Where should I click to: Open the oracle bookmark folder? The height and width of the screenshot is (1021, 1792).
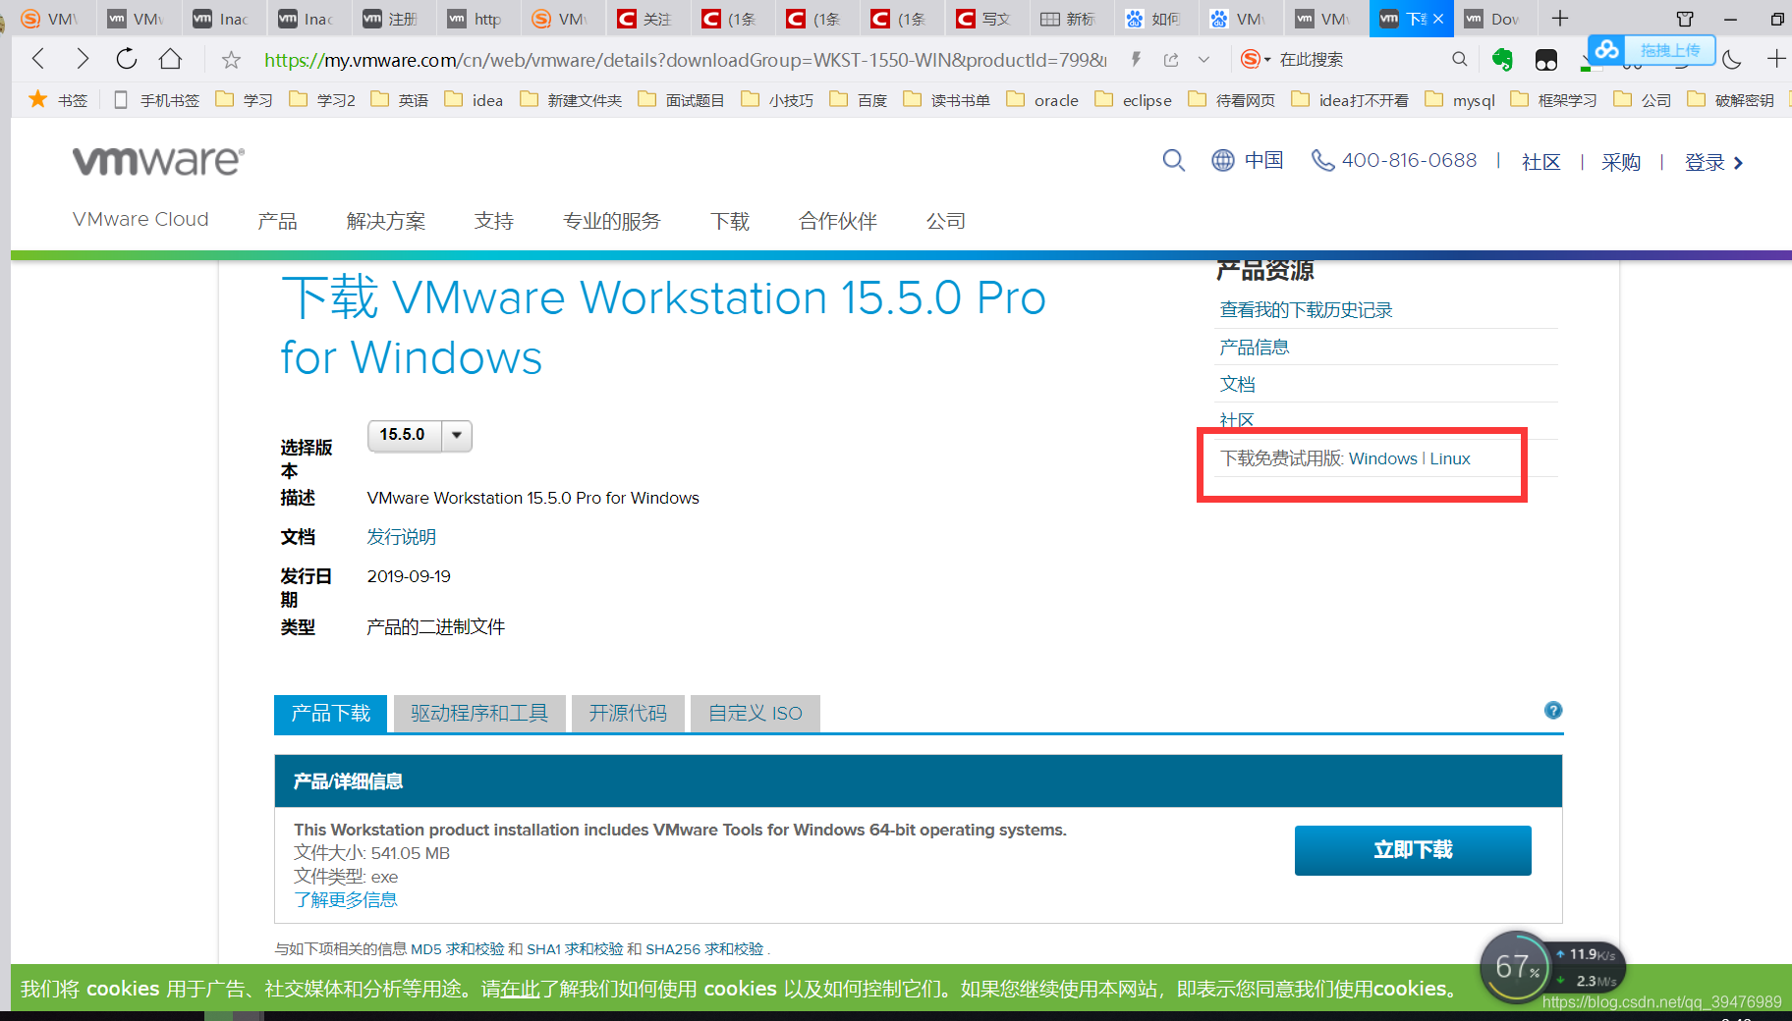1043,100
